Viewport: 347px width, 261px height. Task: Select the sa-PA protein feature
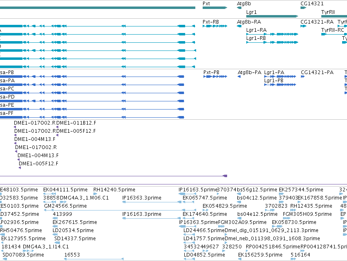(x=92, y=85)
